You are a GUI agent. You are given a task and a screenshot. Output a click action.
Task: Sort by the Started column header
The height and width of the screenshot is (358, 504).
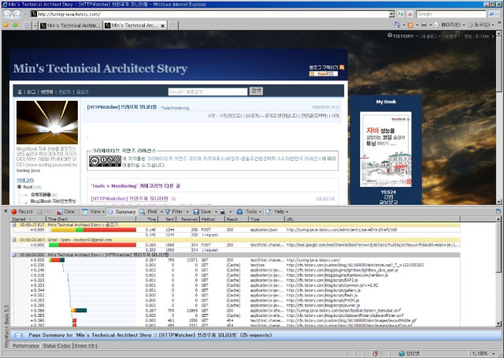(x=28, y=219)
